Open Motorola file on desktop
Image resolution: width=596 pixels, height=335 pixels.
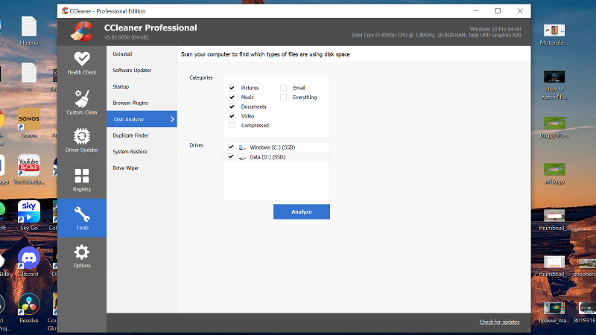[554, 34]
